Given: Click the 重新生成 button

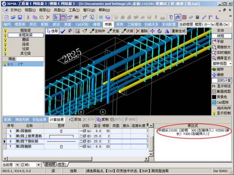Looking at the screenshot, I should (179, 31).
